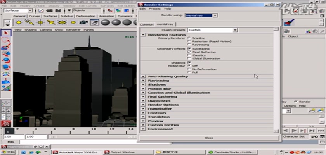Select Raytracing primary renderer option
The height and width of the screenshot is (155, 326).
click(189, 45)
